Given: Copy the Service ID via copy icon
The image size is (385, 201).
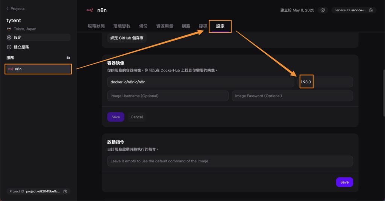Looking at the screenshot, I should [371, 10].
